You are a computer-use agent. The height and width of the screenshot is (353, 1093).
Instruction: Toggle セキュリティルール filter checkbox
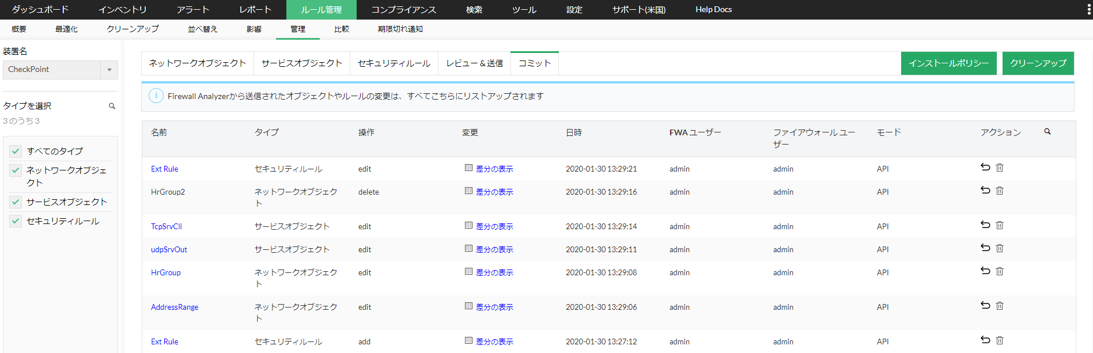(16, 221)
